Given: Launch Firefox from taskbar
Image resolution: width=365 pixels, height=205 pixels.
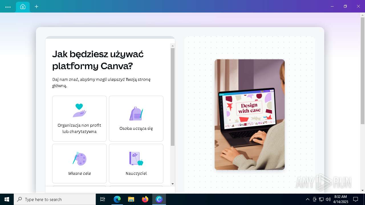Looking at the screenshot, I should (145, 199).
